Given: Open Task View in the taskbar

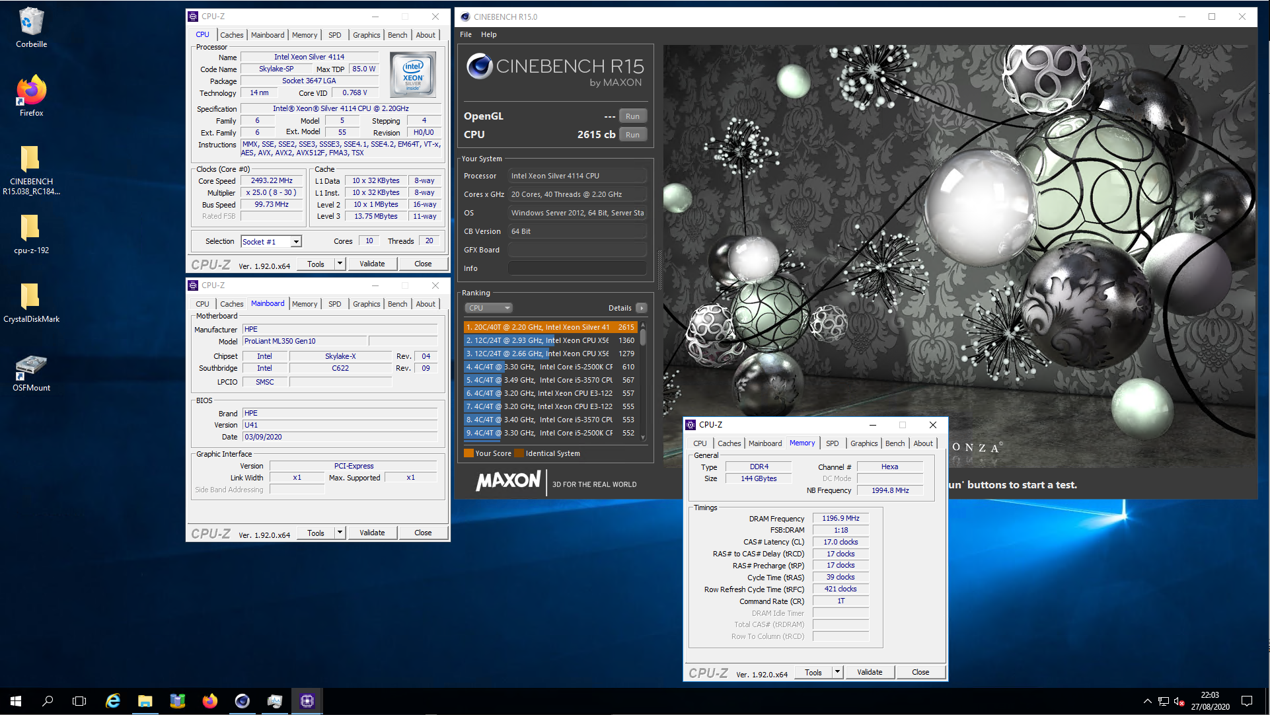Looking at the screenshot, I should tap(79, 701).
